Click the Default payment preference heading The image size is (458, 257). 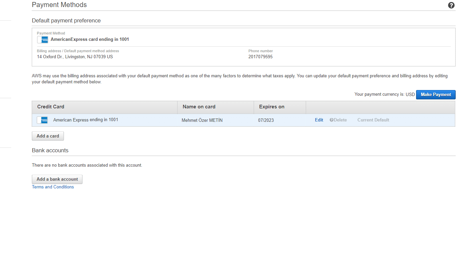(x=66, y=20)
